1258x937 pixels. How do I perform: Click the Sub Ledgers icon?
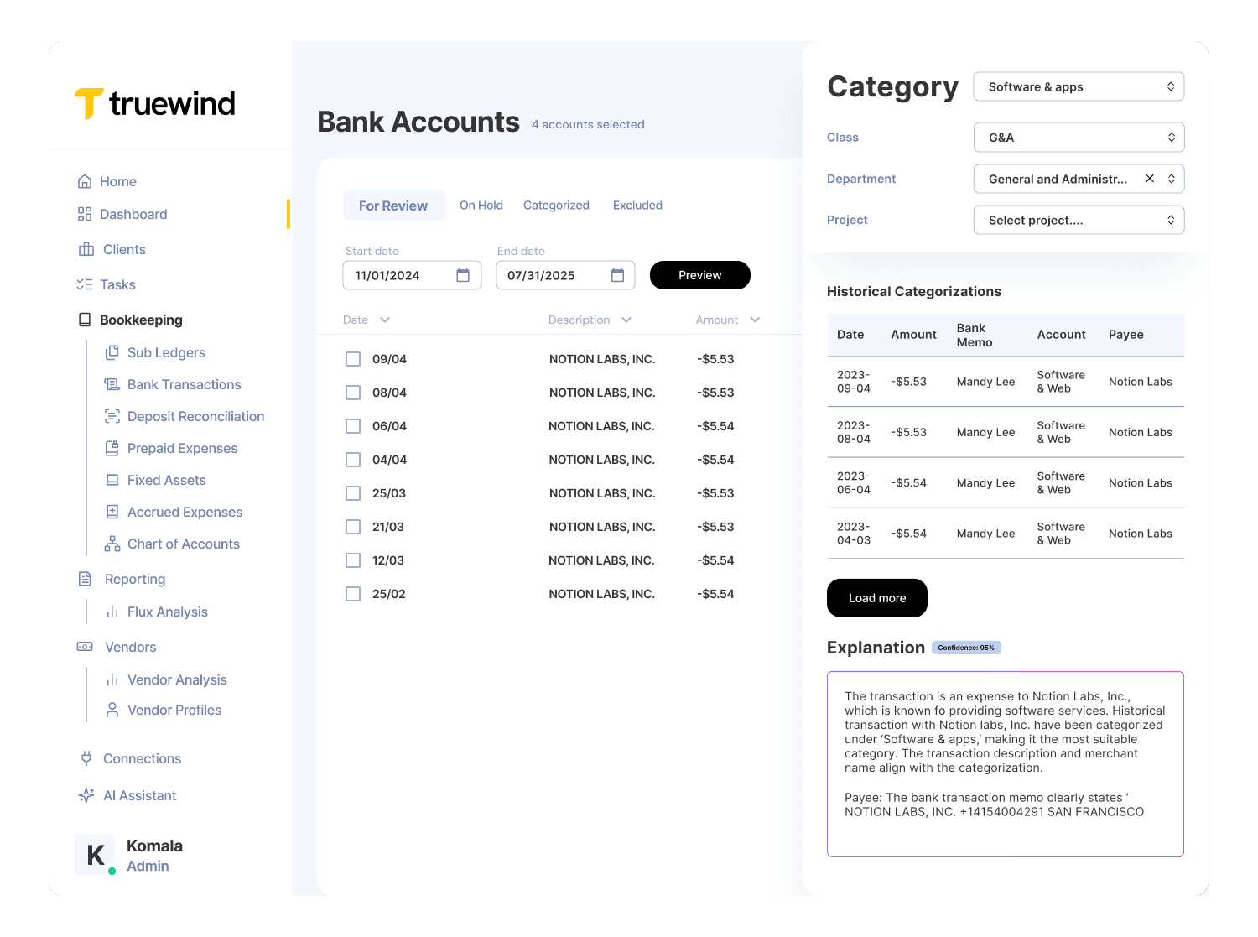point(112,352)
